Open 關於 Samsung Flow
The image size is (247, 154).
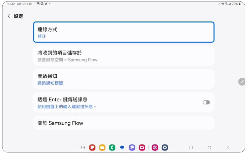coord(124,123)
